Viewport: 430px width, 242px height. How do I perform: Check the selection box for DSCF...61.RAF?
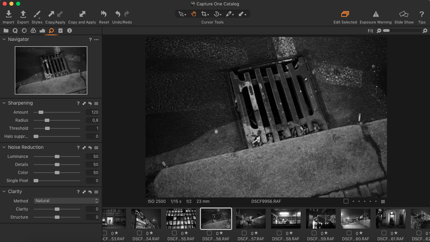point(384,233)
